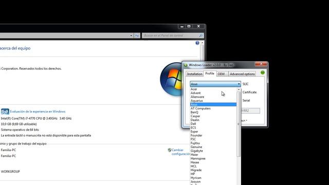329x185 pixels.
Task: Pick Exper from the profile list
Action: point(213,132)
